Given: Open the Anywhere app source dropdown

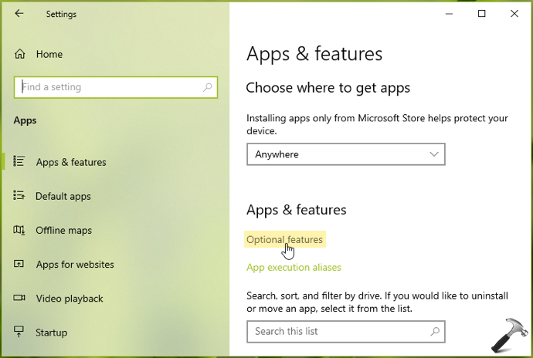Looking at the screenshot, I should [346, 154].
